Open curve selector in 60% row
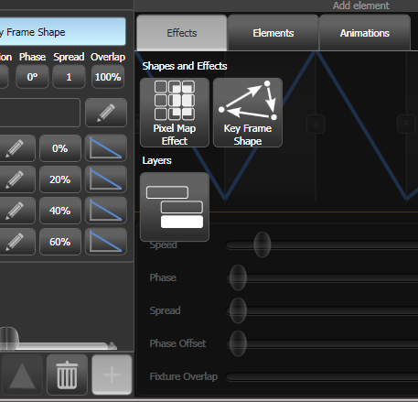The image size is (418, 402). [106, 242]
